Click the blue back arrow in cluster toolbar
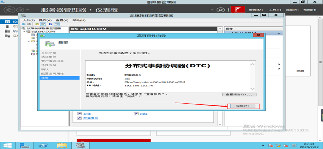 [x=24, y=24]
